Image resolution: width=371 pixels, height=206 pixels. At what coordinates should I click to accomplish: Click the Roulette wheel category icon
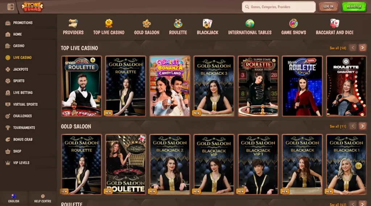click(x=178, y=23)
